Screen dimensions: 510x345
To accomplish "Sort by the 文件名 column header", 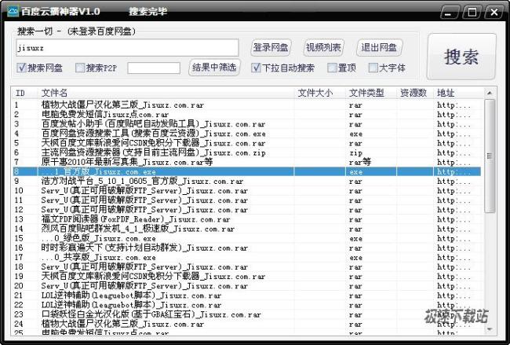I will tap(166, 94).
